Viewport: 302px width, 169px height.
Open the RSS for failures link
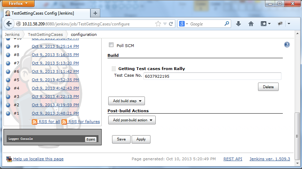click(x=84, y=122)
